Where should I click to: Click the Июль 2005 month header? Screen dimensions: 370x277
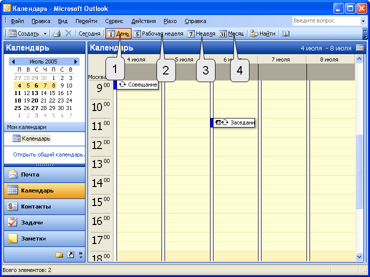tap(43, 61)
